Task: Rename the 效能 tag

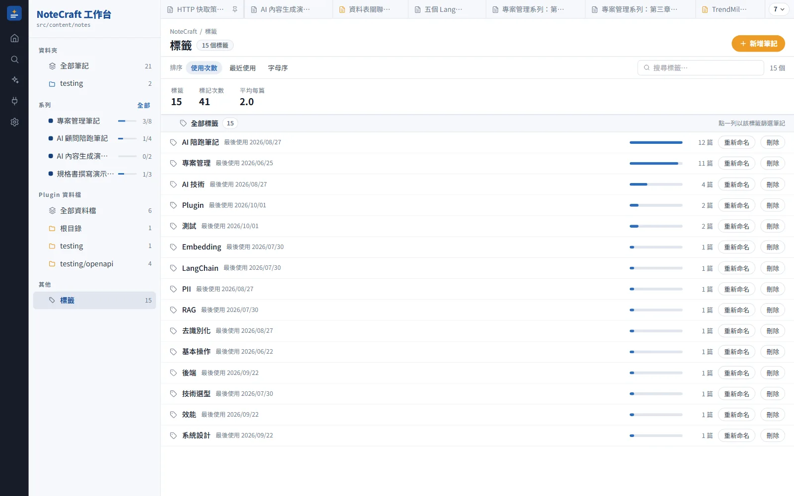Action: tap(736, 415)
